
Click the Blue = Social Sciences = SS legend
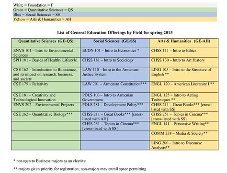click(115, 14)
